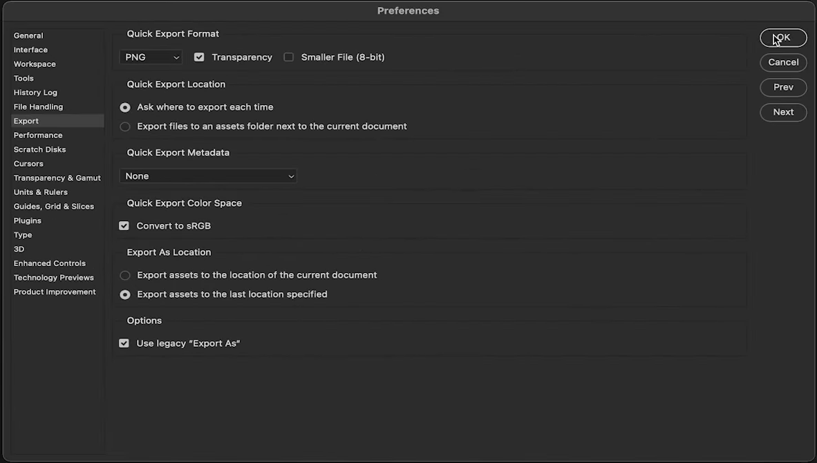Enable Smaller File (8-bit) option

coord(289,57)
